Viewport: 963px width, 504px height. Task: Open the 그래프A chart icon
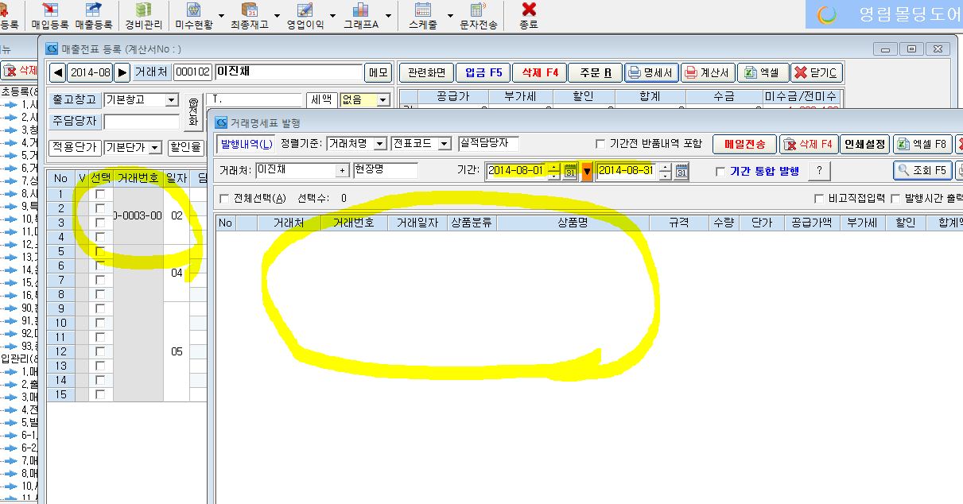pos(361,15)
